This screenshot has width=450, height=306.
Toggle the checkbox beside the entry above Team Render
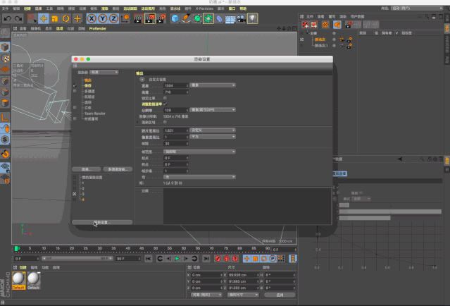pos(75,107)
